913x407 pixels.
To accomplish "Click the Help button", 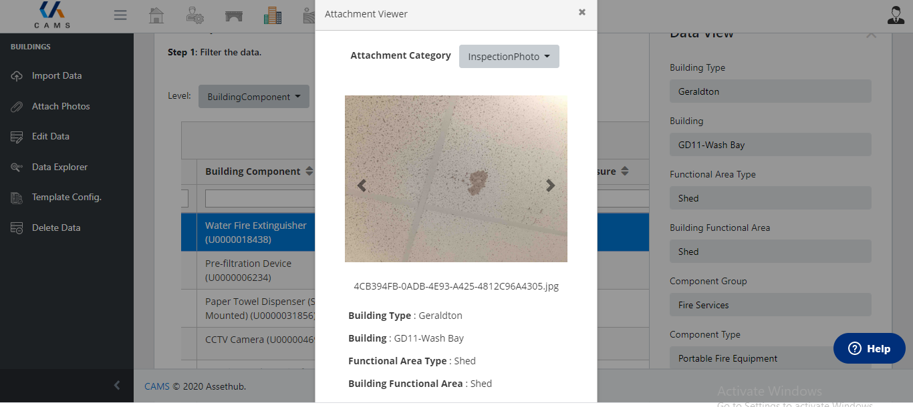I will click(869, 348).
